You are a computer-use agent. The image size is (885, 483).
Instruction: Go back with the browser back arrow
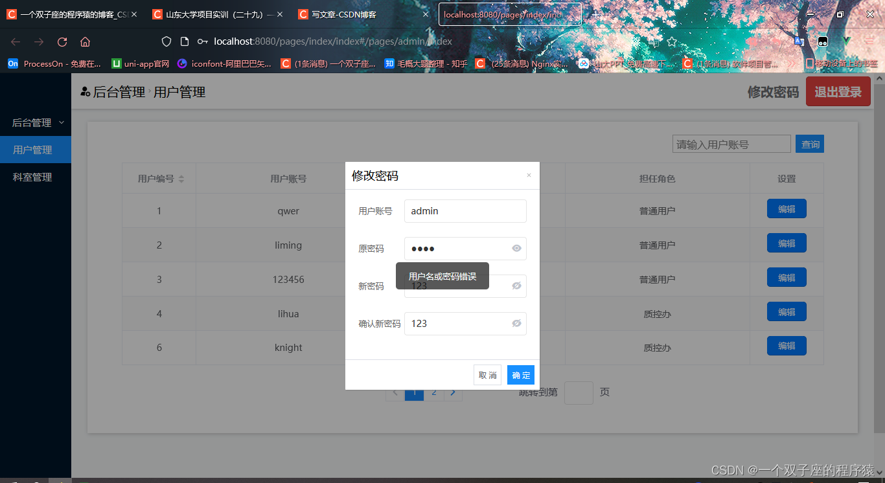pyautogui.click(x=16, y=41)
